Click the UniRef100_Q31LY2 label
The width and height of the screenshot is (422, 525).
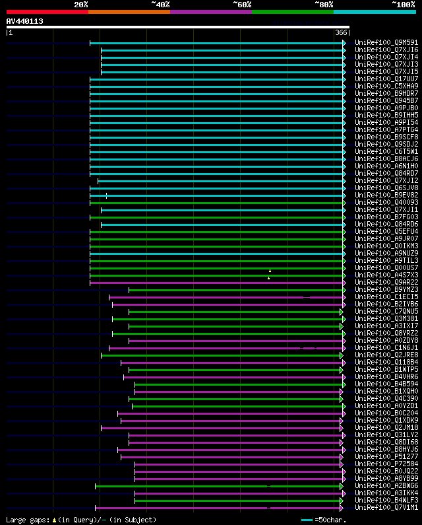[x=386, y=435]
